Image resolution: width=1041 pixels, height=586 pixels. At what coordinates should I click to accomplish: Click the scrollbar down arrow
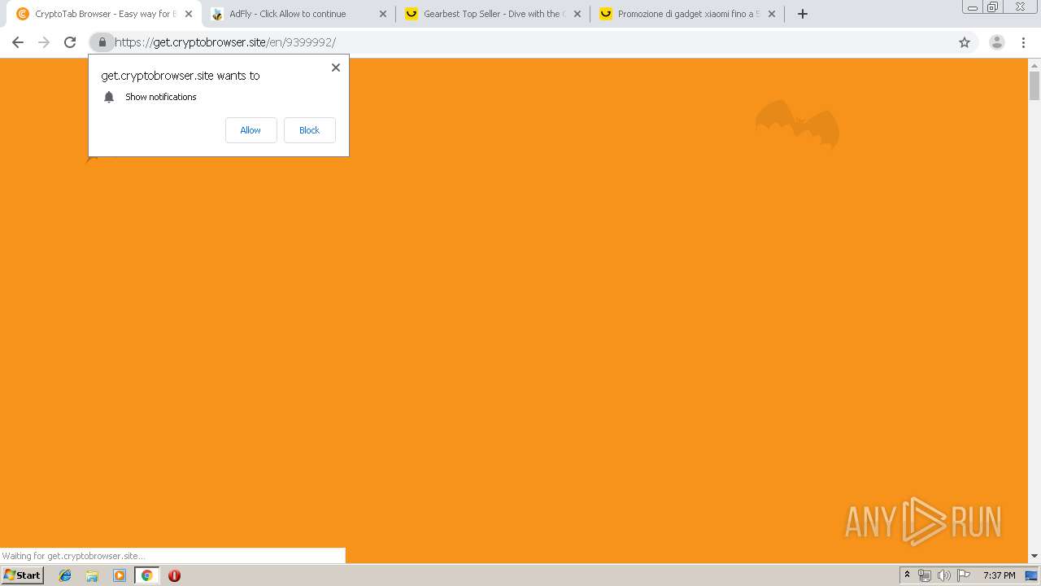coord(1034,556)
